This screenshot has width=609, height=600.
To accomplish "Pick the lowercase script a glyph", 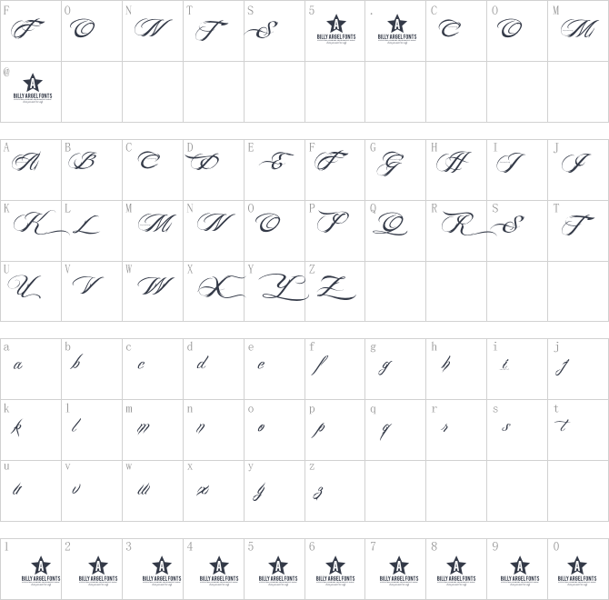I will (x=17, y=365).
